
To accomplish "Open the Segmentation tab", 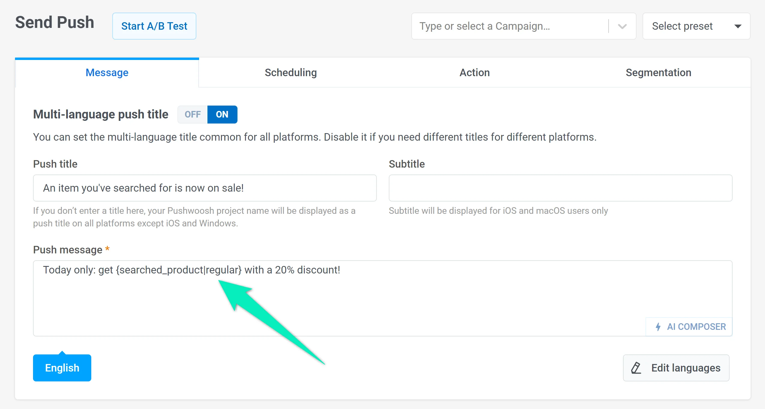I will (x=658, y=73).
